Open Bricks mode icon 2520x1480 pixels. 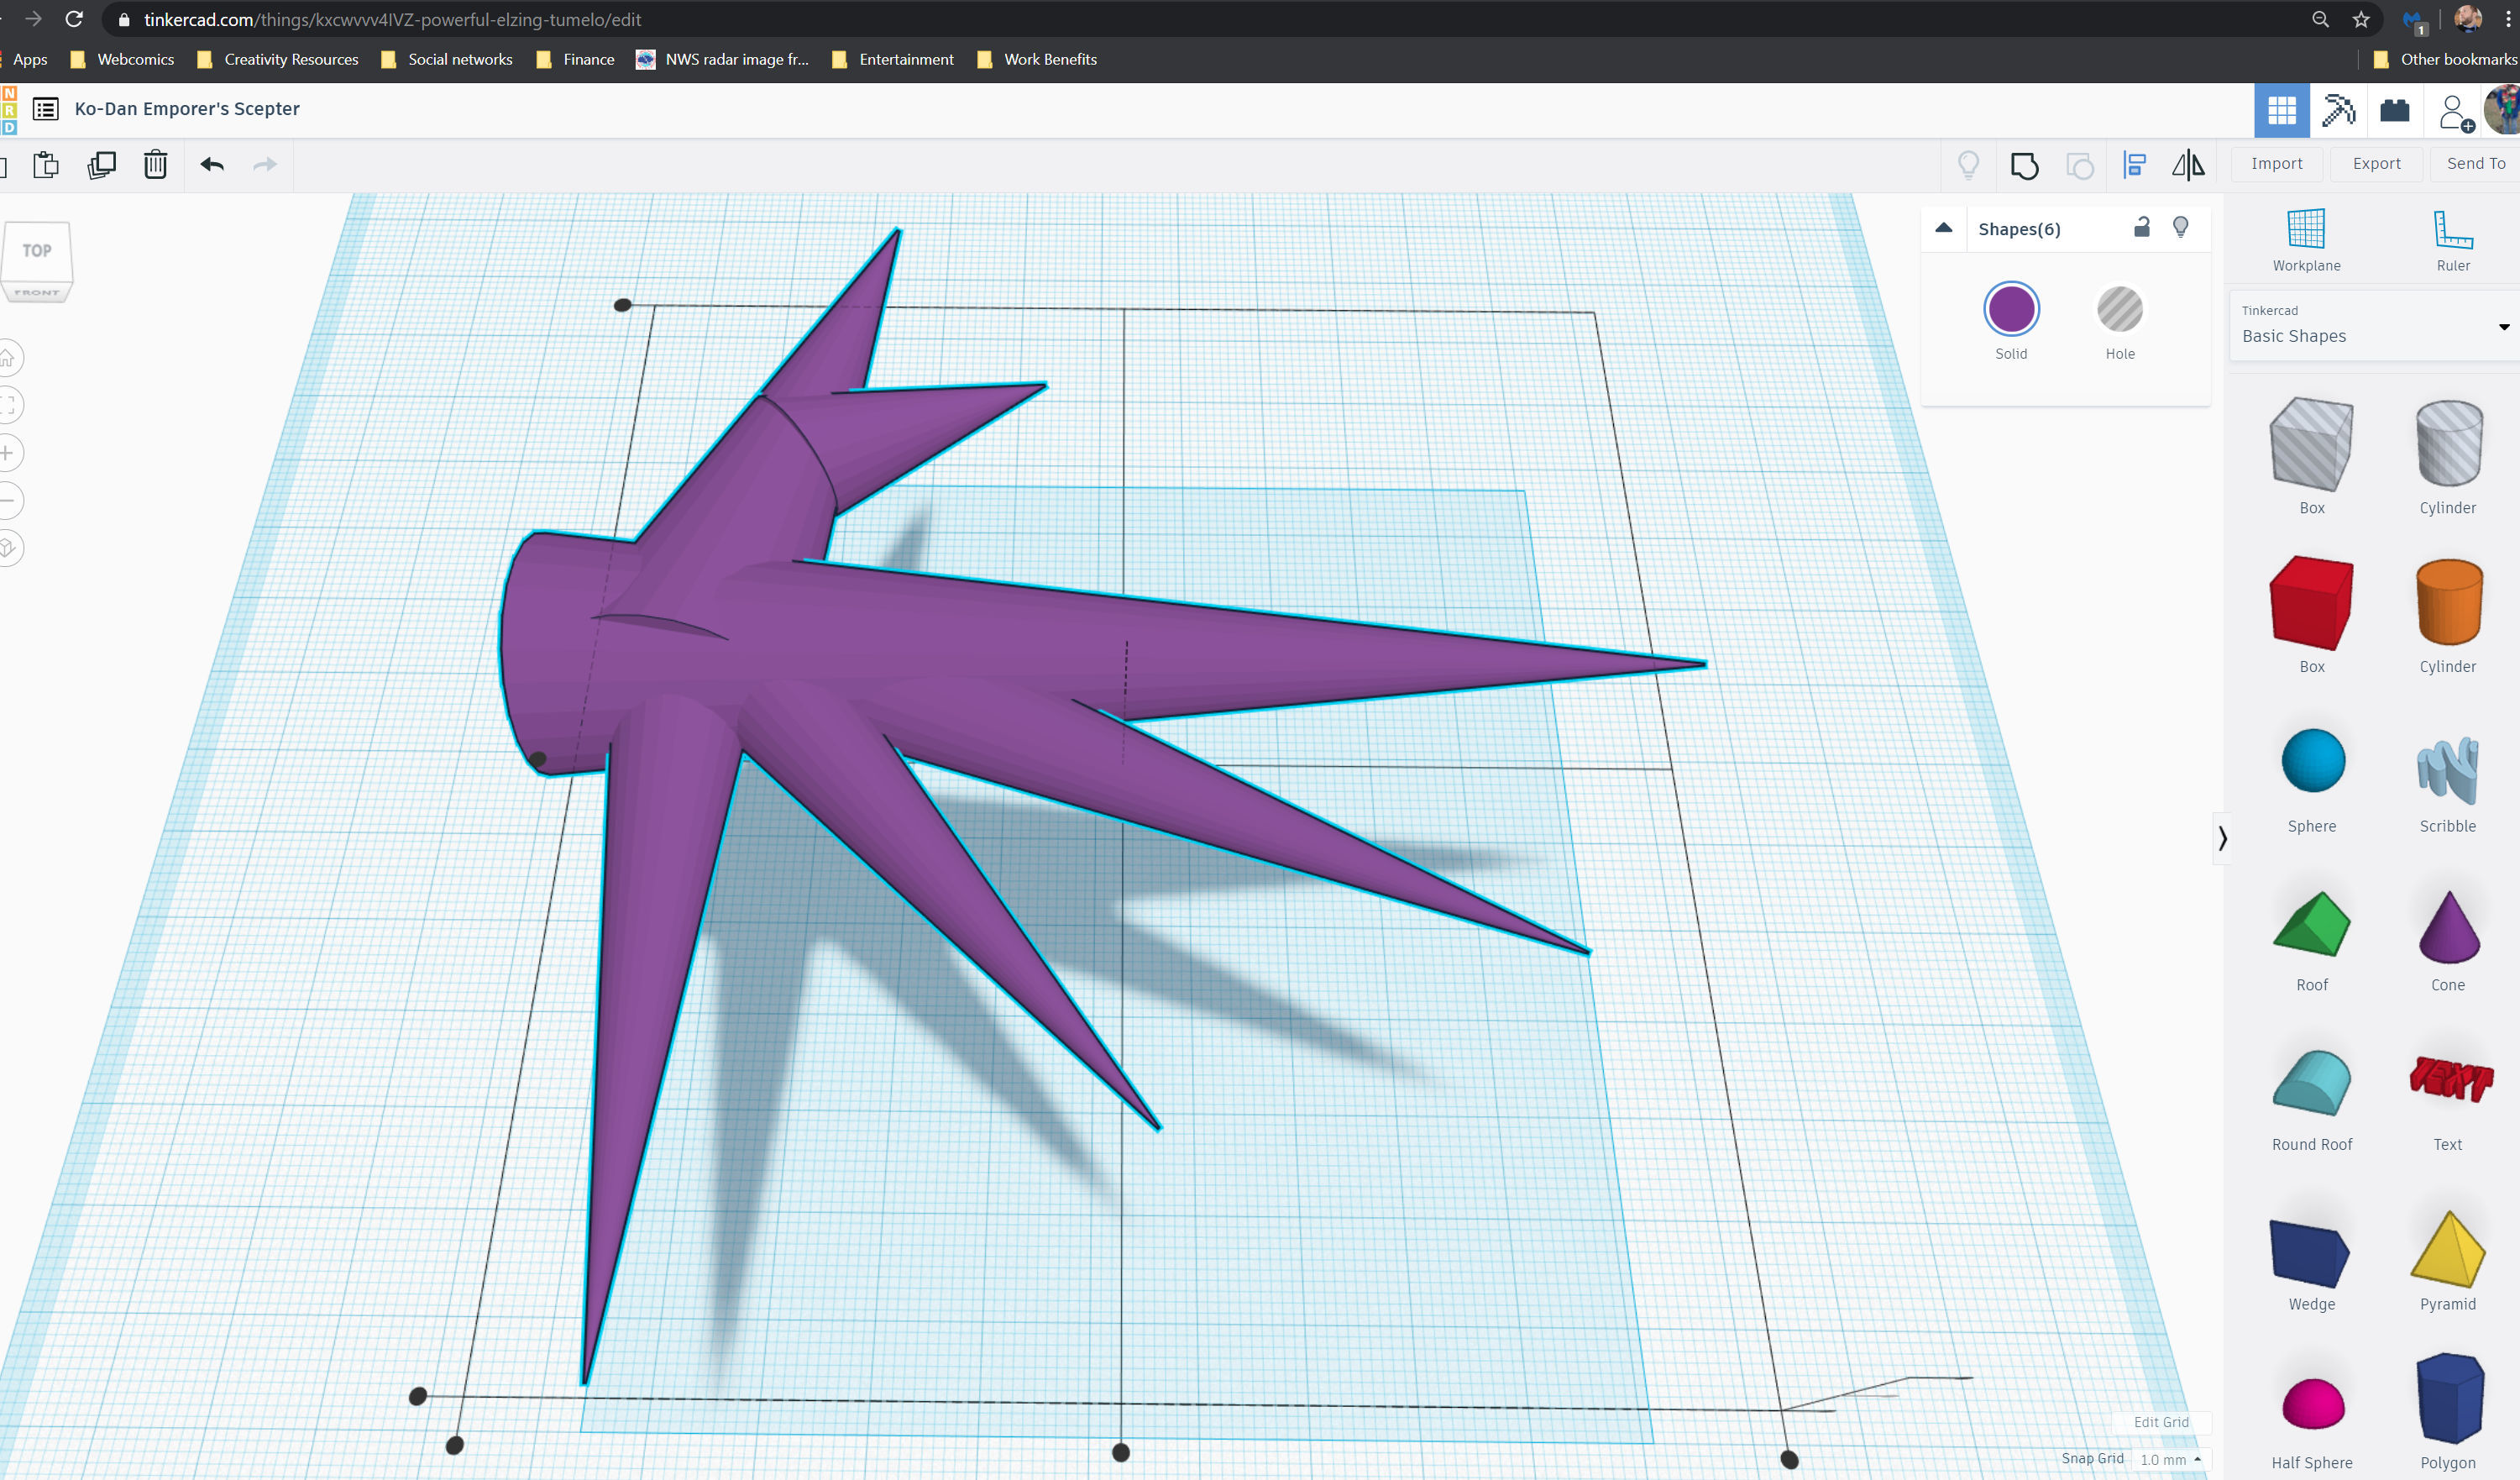pos(2394,110)
